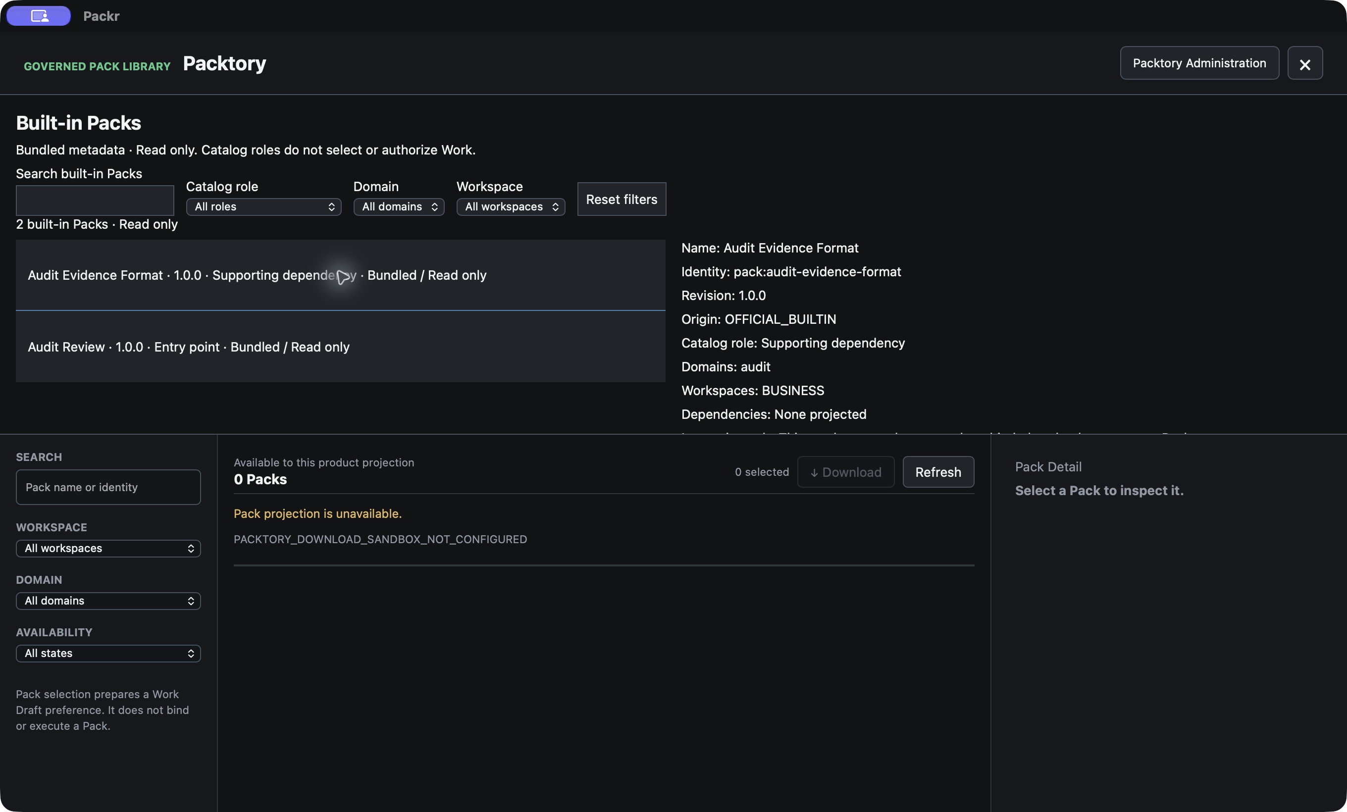Click Pack projection is unavailable message
The height and width of the screenshot is (812, 1347).
[x=317, y=514]
